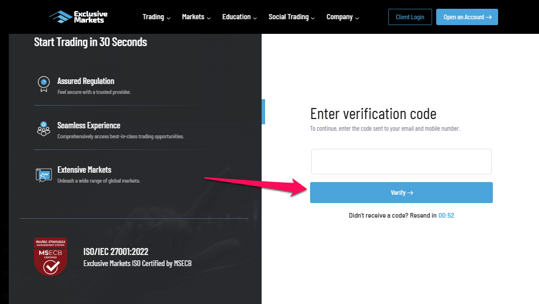Click 'Feel secure with a trusted provider.' text
The height and width of the screenshot is (304, 539).
(94, 92)
